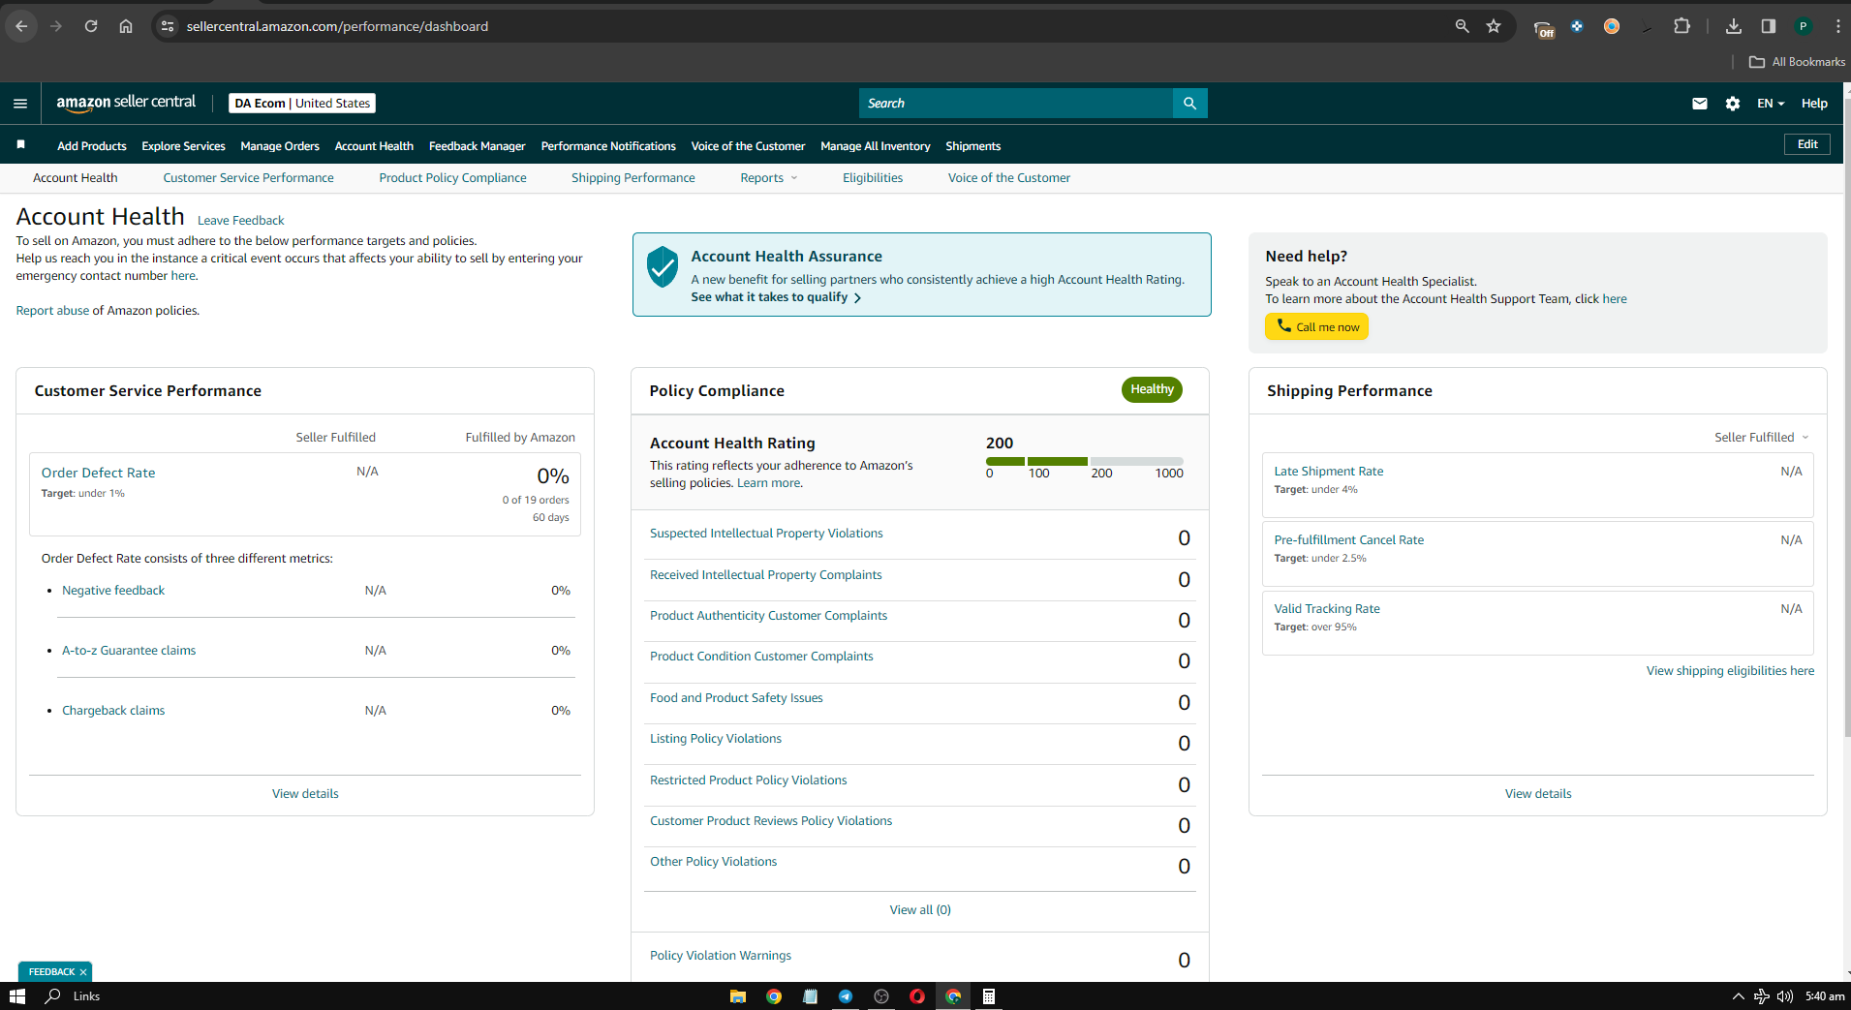This screenshot has height=1010, width=1851.
Task: Open Performance Notifications in the nav bar
Action: pyautogui.click(x=608, y=146)
